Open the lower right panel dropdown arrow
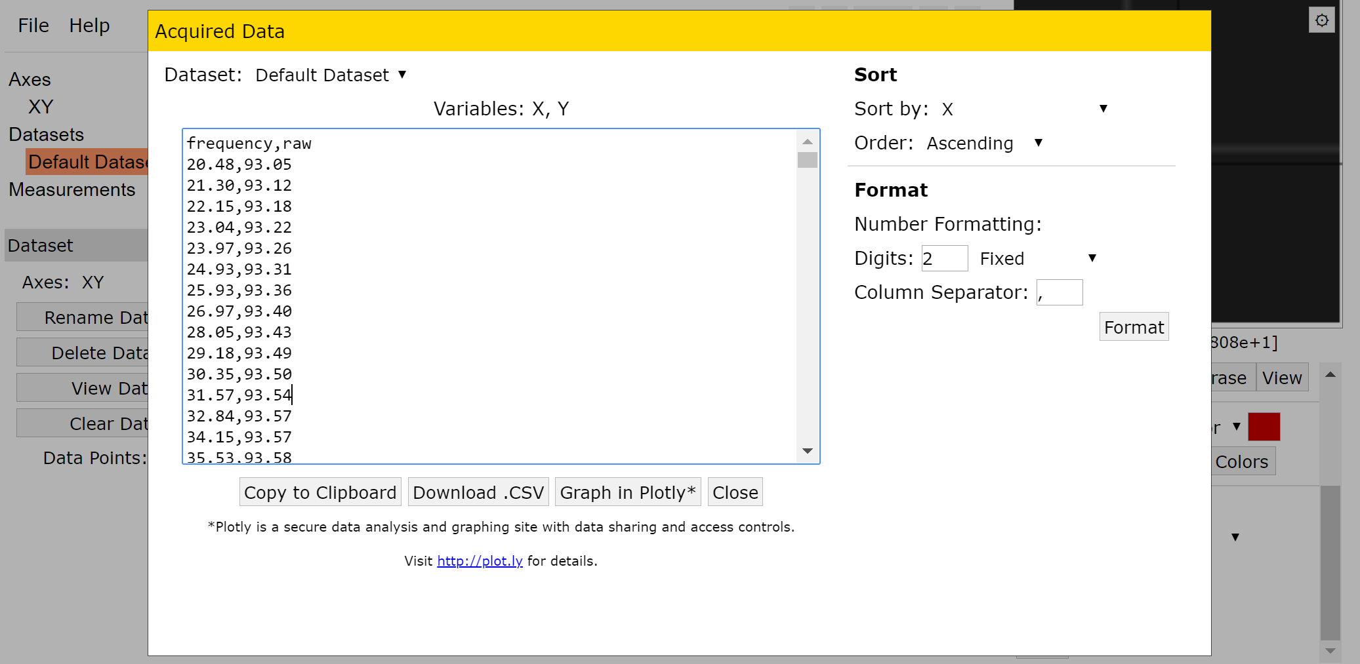 click(x=1235, y=537)
